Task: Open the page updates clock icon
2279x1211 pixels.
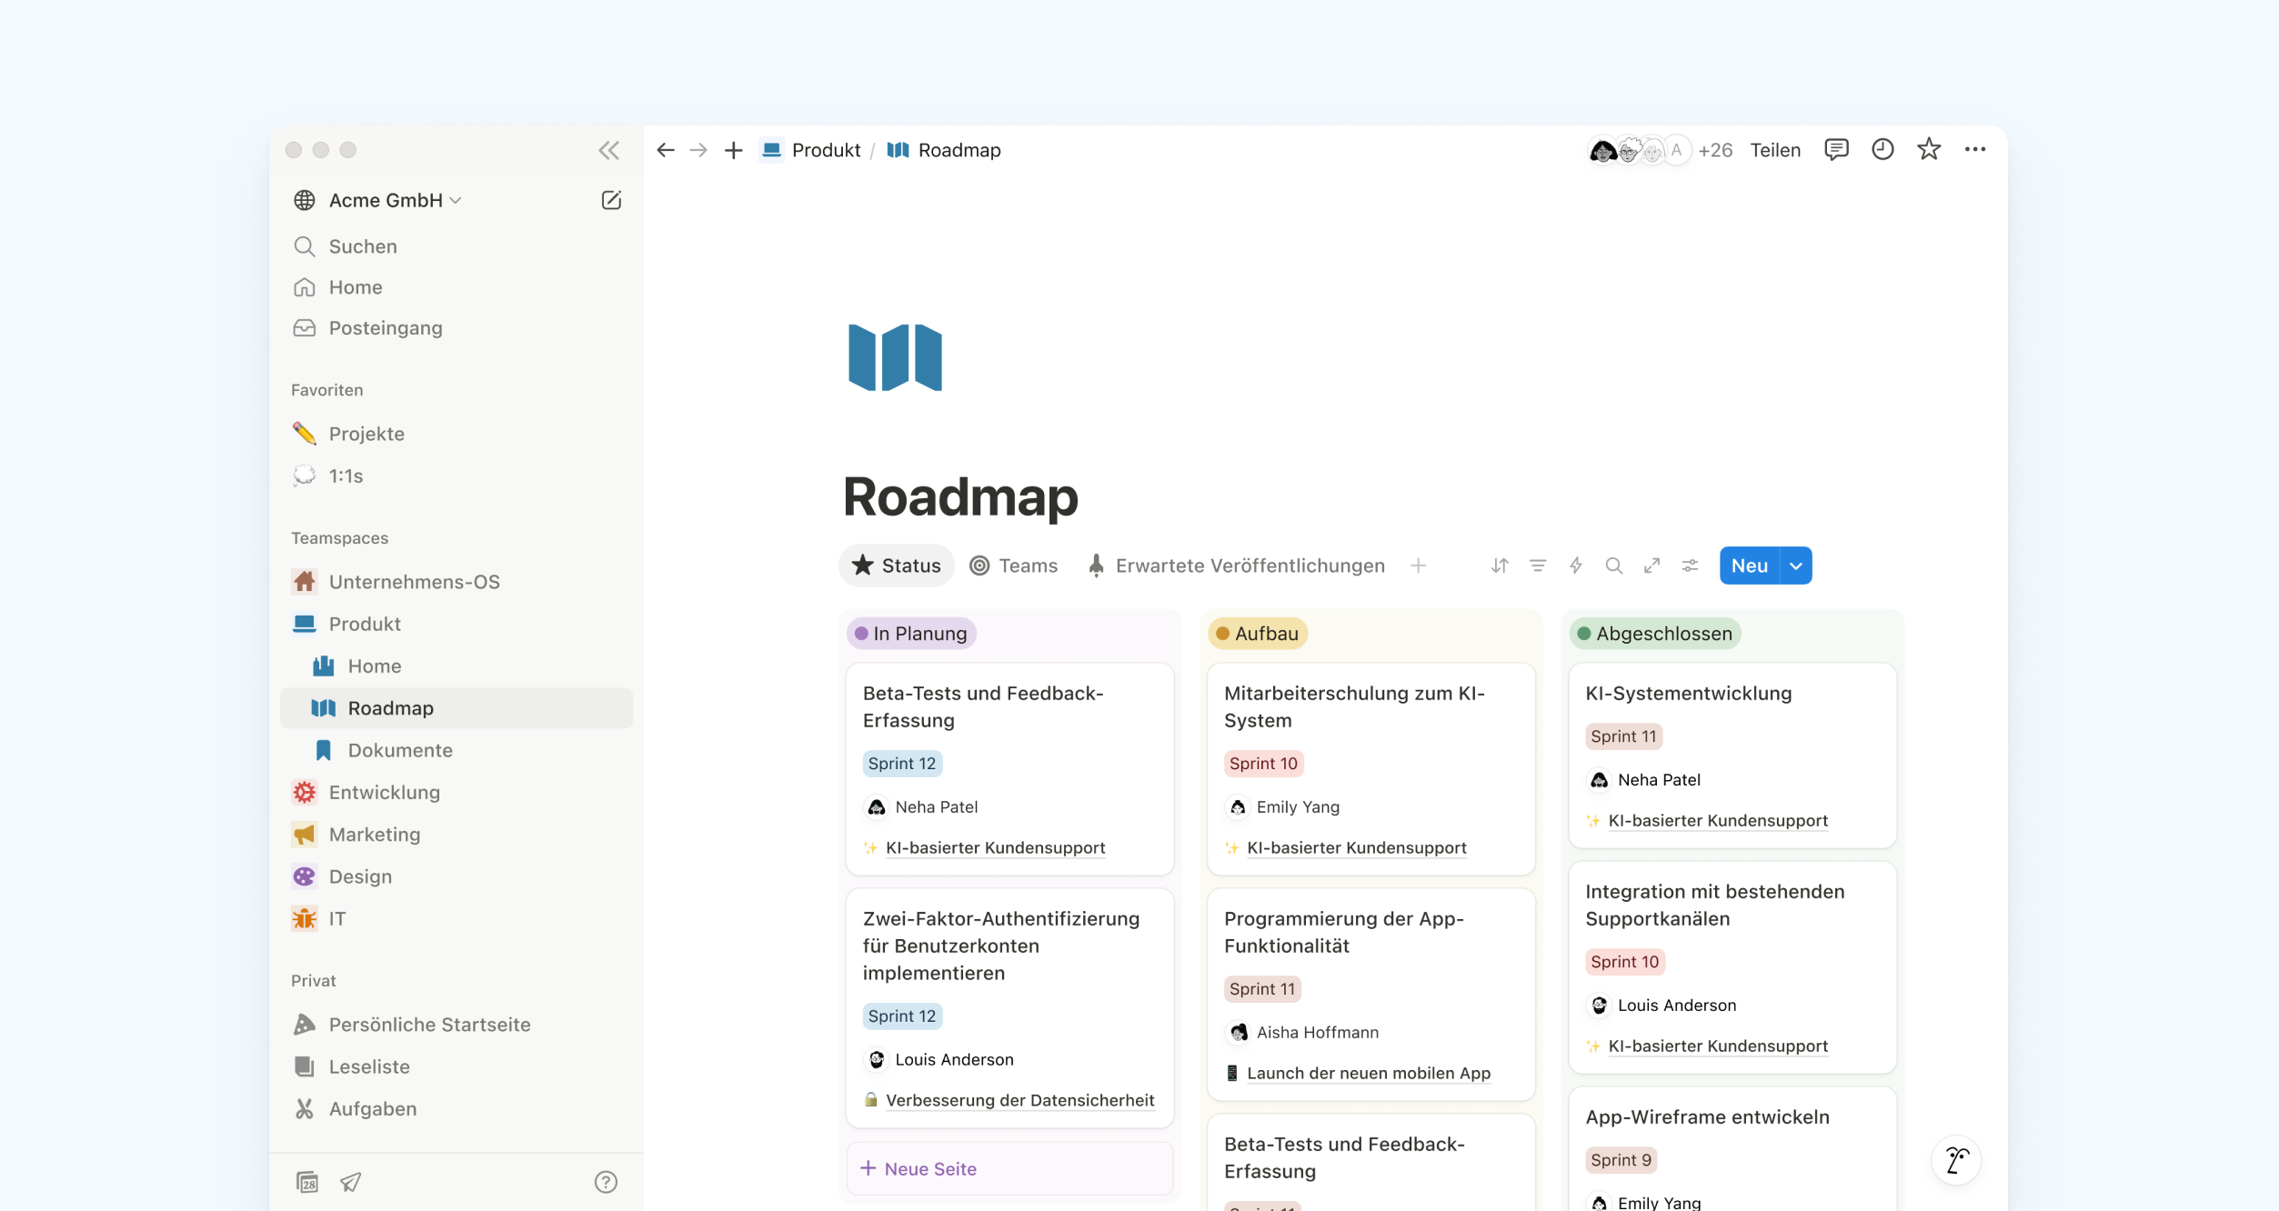Action: pos(1882,150)
